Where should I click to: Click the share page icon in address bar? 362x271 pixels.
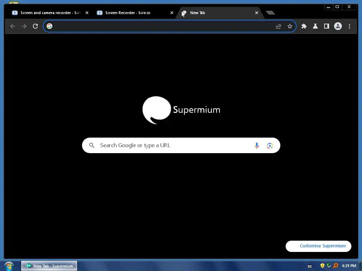[279, 26]
